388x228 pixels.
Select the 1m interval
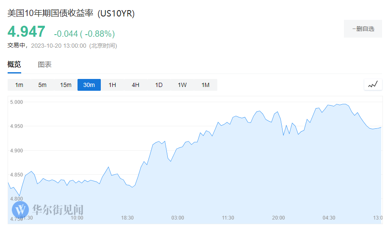(19, 85)
